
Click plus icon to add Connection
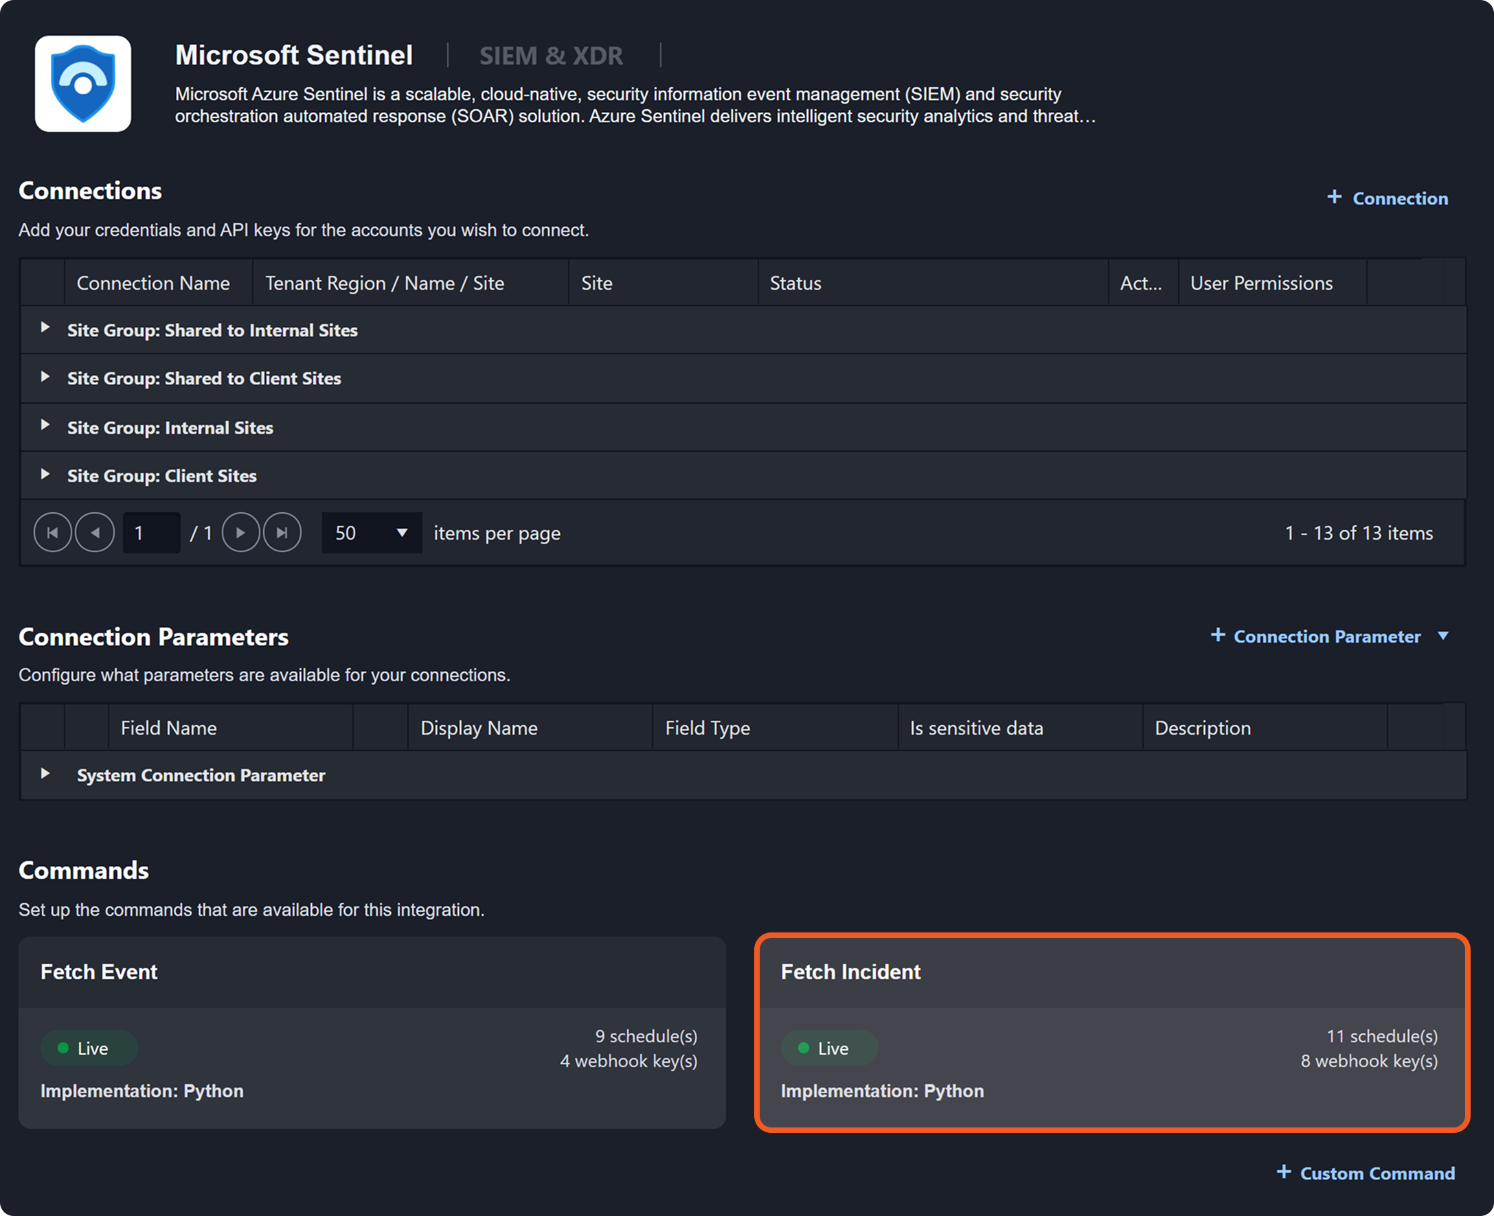[1334, 198]
